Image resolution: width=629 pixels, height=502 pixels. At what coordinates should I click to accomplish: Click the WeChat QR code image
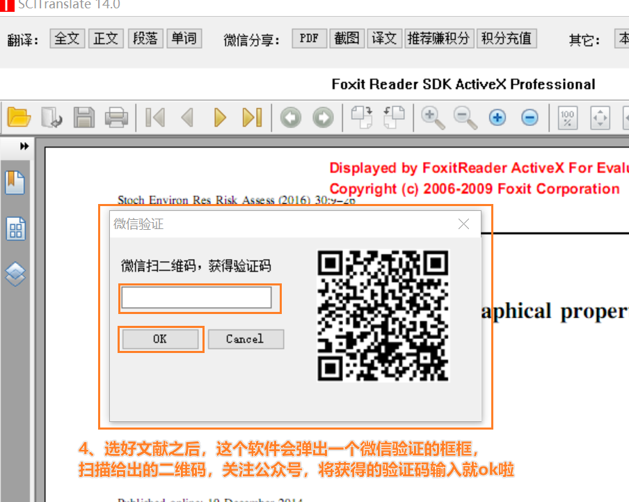point(383,315)
